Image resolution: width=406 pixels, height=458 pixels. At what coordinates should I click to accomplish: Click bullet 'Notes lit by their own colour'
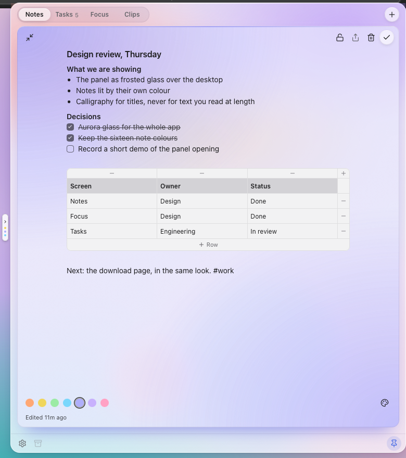point(123,91)
